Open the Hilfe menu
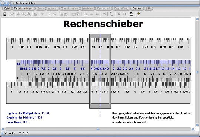 (x=148, y=8)
